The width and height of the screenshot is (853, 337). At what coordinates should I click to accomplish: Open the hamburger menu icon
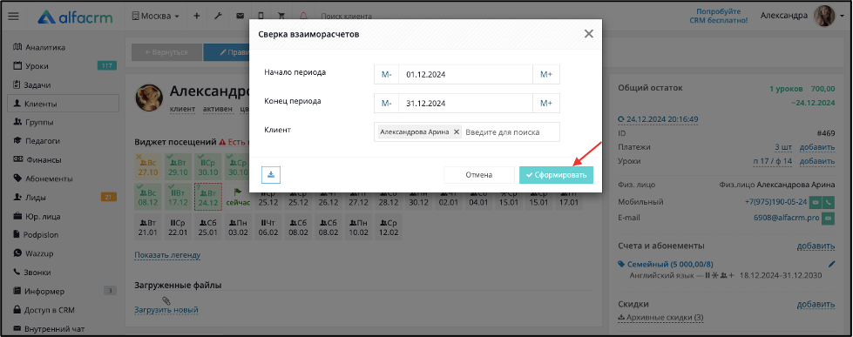click(14, 17)
